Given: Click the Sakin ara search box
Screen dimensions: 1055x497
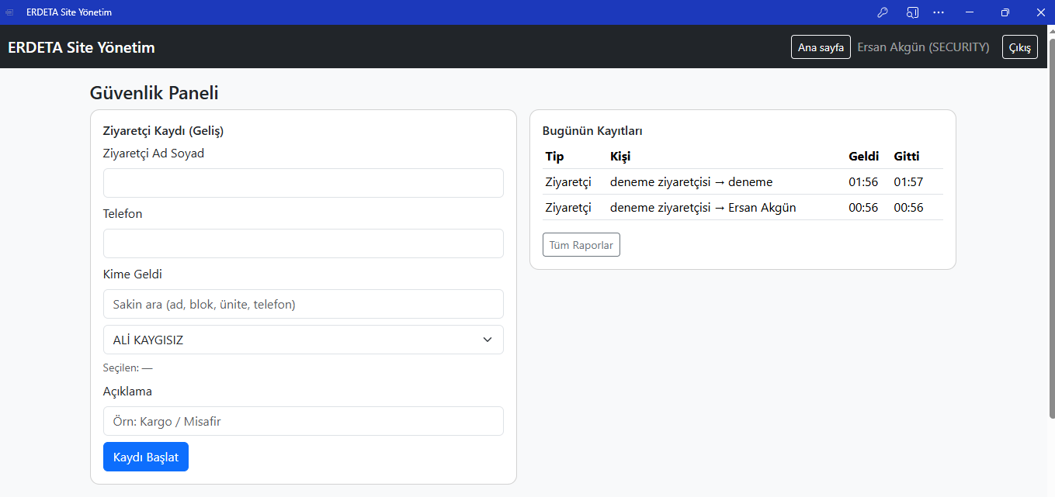Looking at the screenshot, I should tap(303, 304).
